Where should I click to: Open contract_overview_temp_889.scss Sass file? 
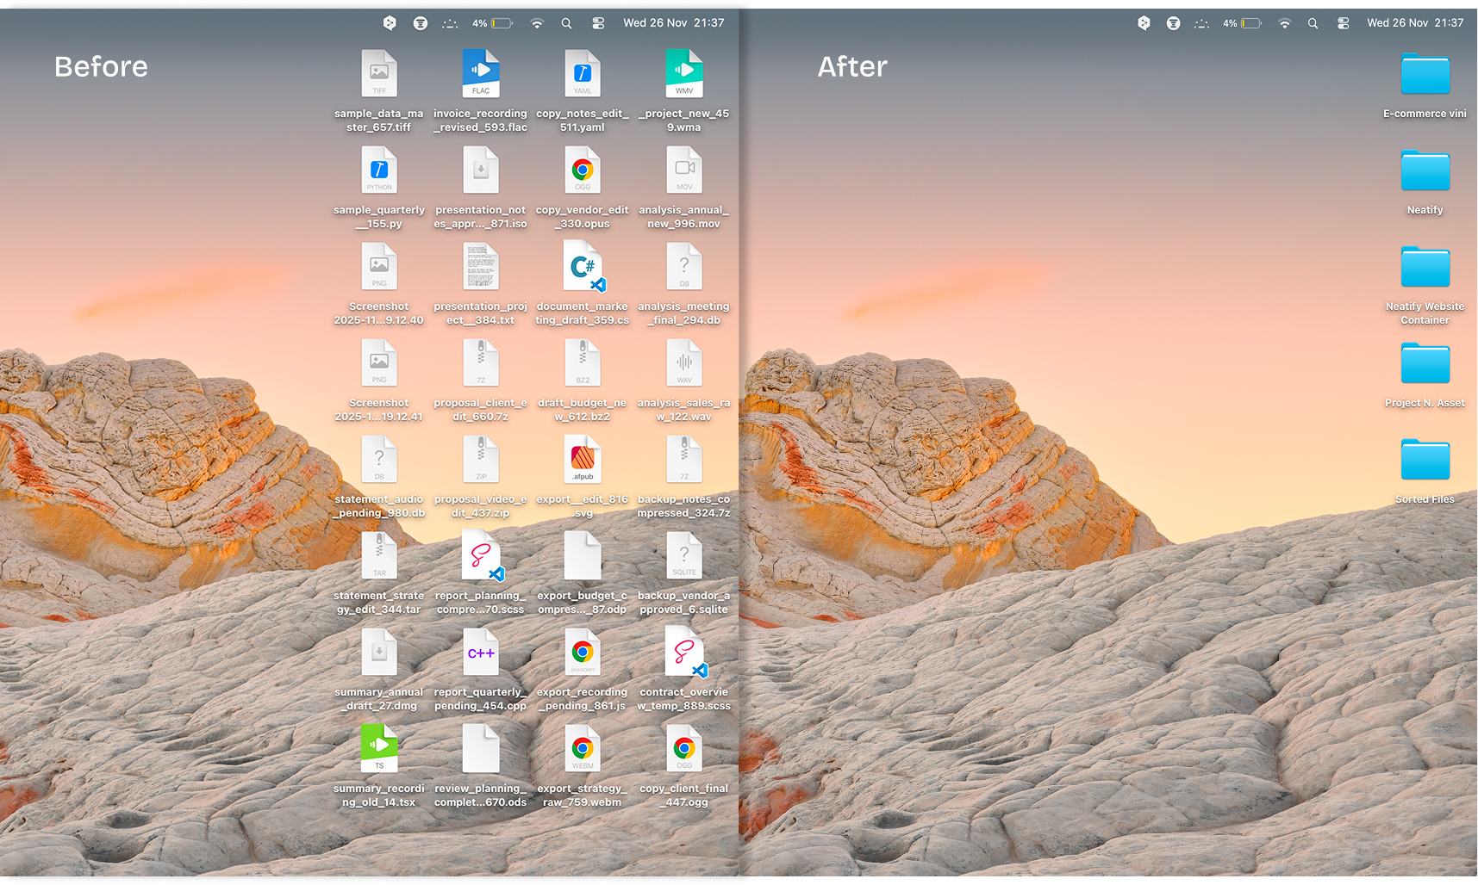(x=683, y=652)
